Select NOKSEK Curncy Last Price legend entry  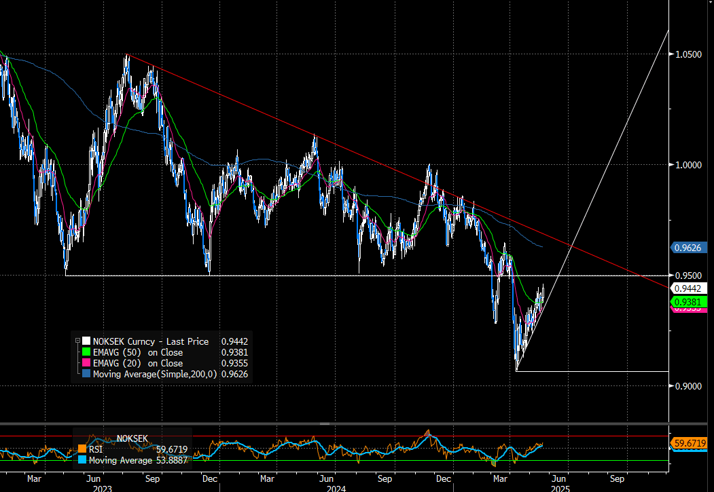point(151,341)
